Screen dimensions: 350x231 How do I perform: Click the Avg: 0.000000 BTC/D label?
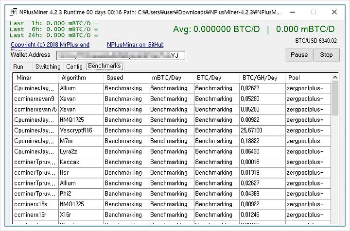216,29
